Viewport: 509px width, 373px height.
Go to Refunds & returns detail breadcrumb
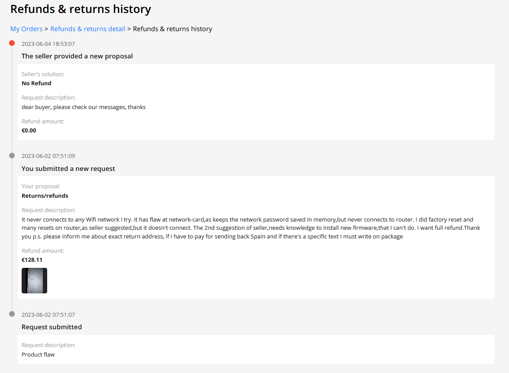point(87,29)
